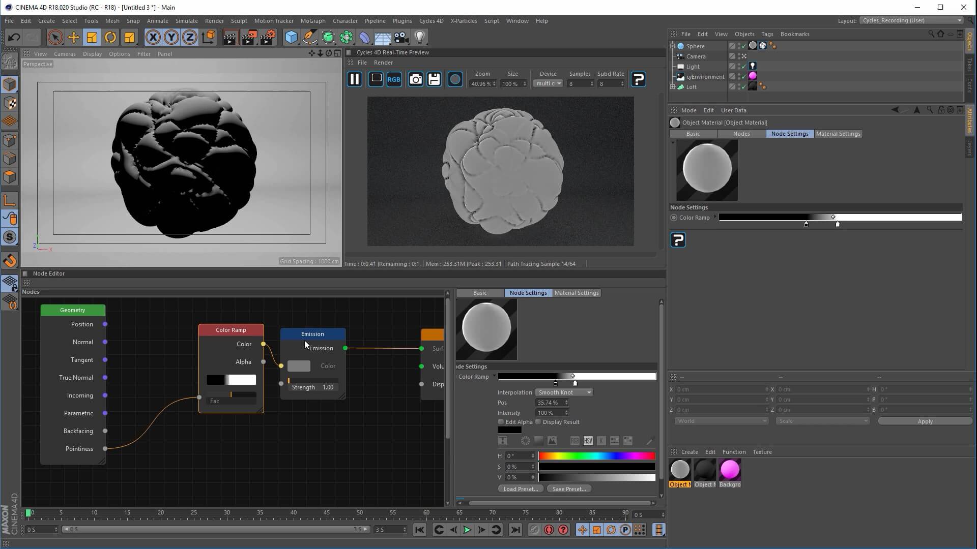Click the Rotate tool icon
977x549 pixels.
click(x=110, y=37)
